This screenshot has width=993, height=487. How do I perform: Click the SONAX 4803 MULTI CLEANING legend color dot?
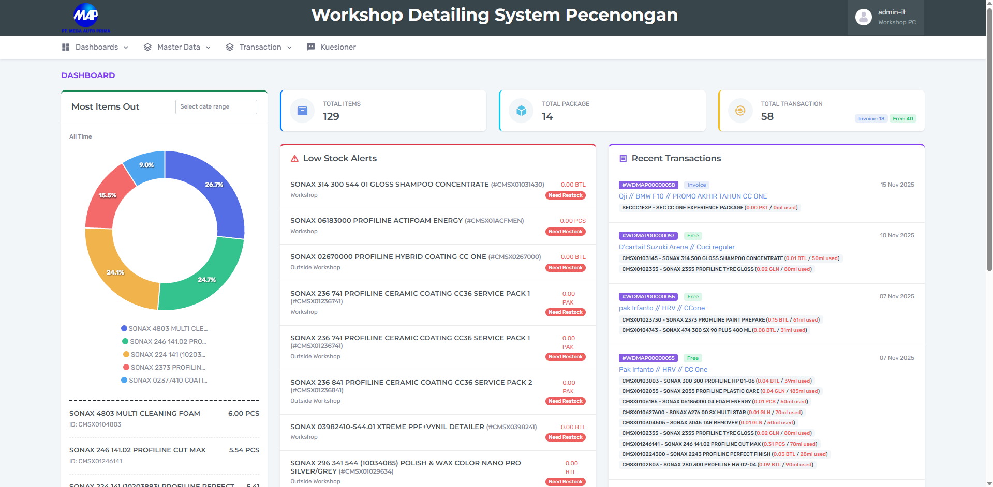[124, 328]
